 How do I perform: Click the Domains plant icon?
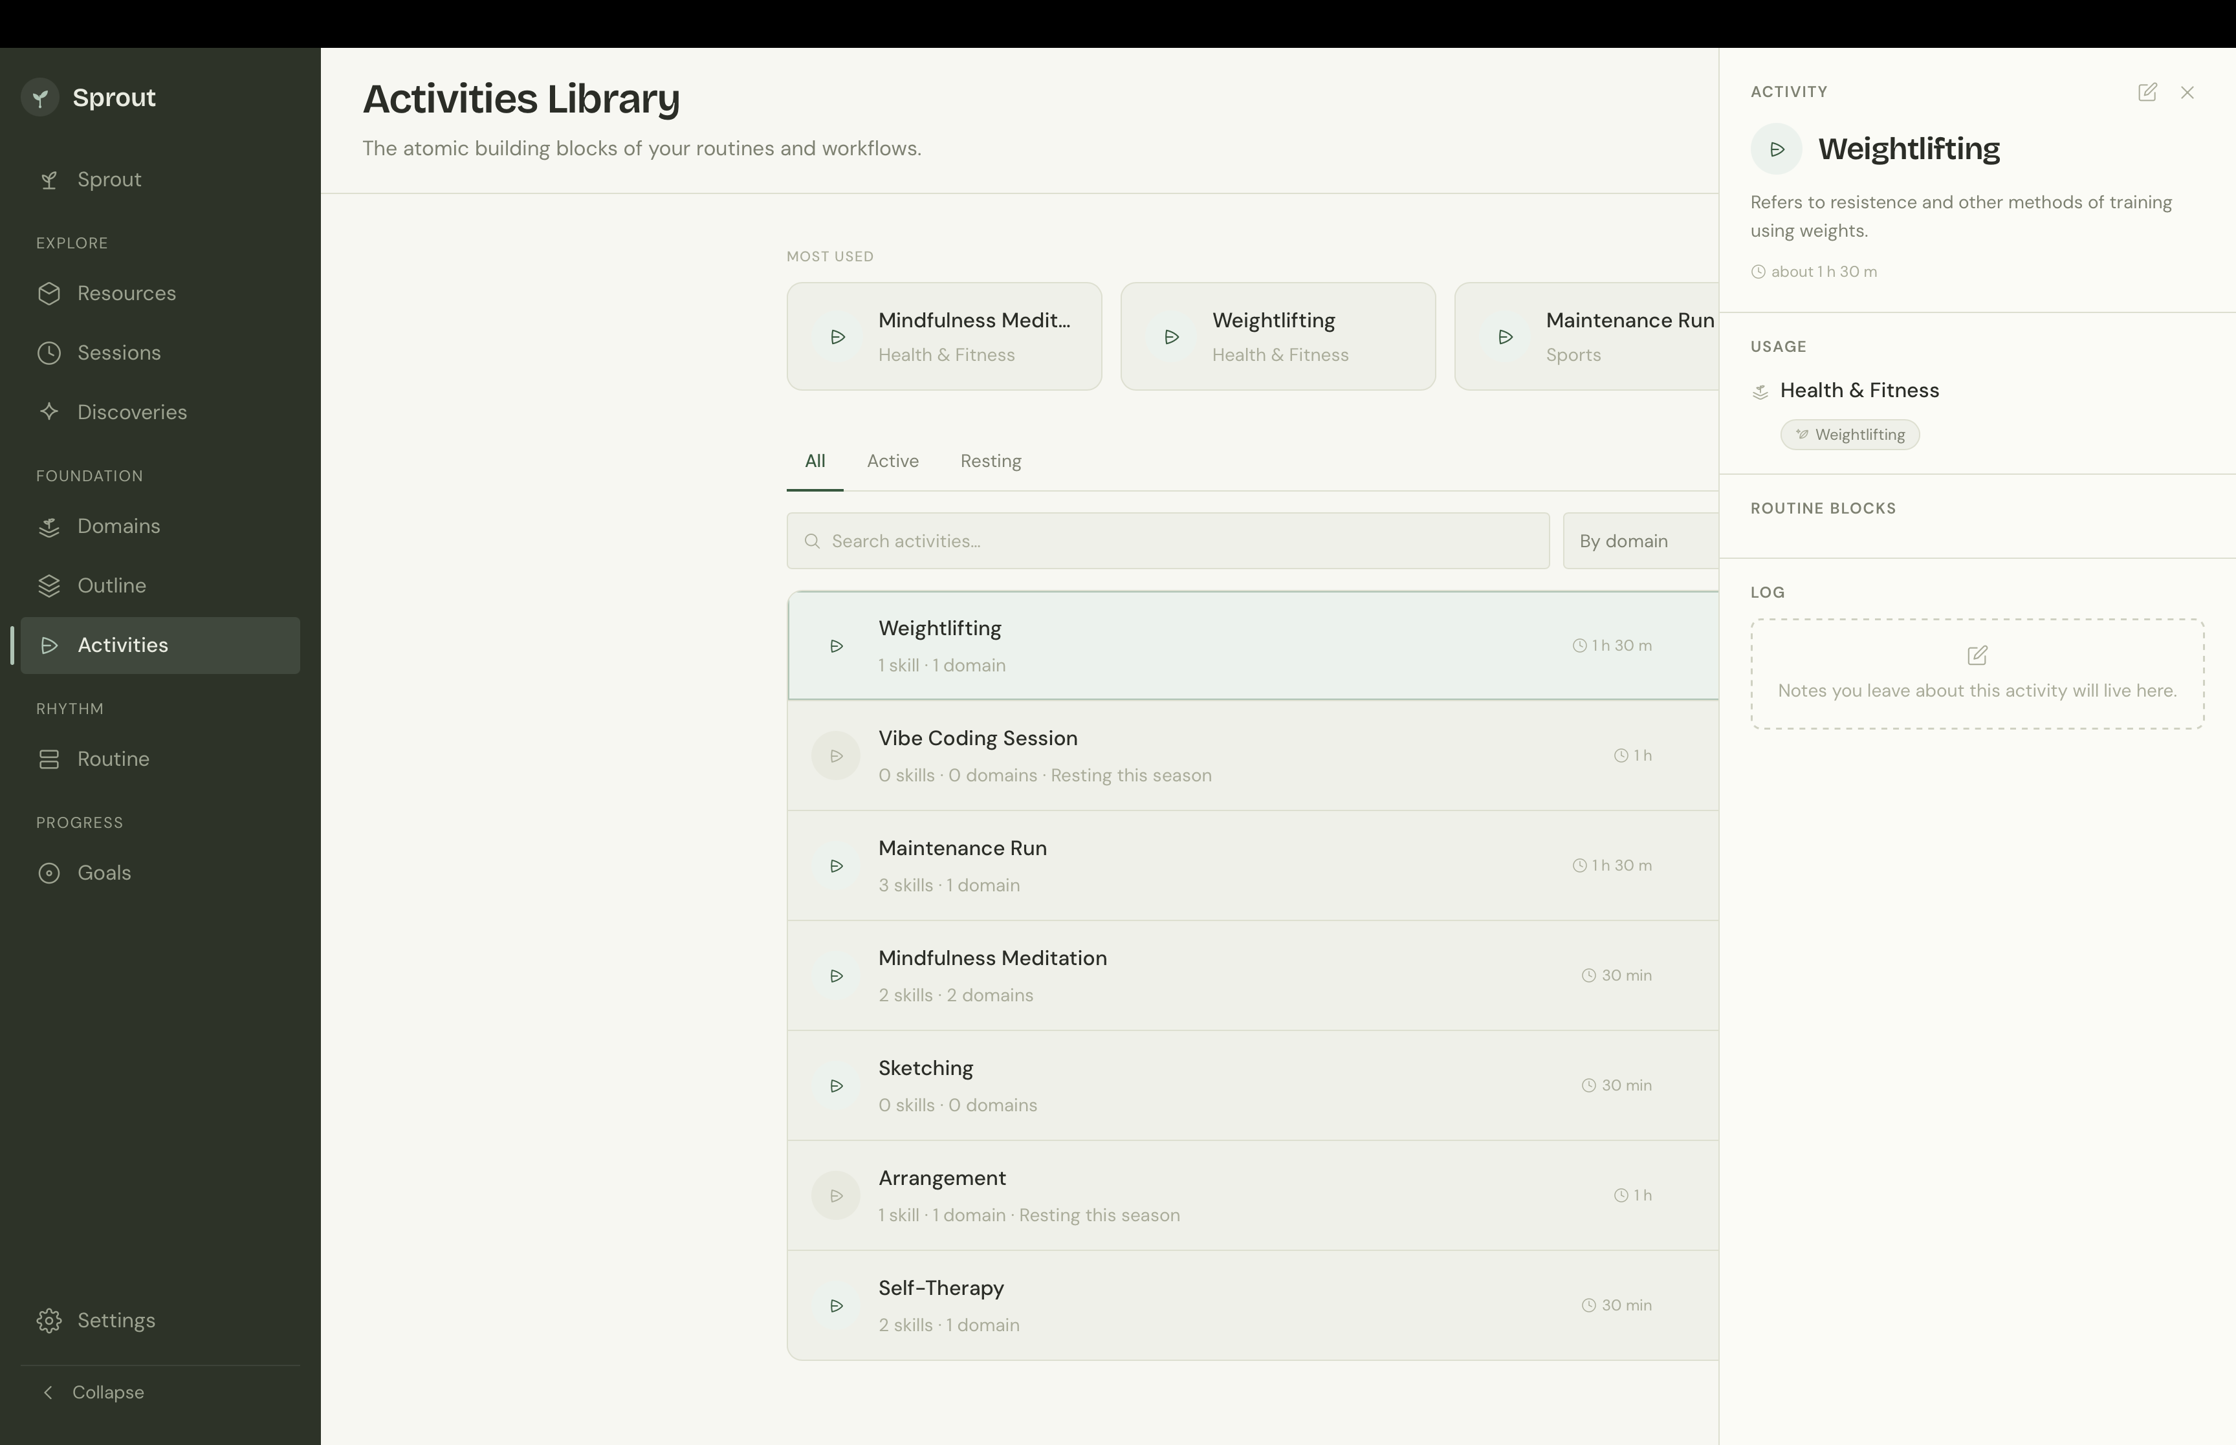pyautogui.click(x=50, y=527)
